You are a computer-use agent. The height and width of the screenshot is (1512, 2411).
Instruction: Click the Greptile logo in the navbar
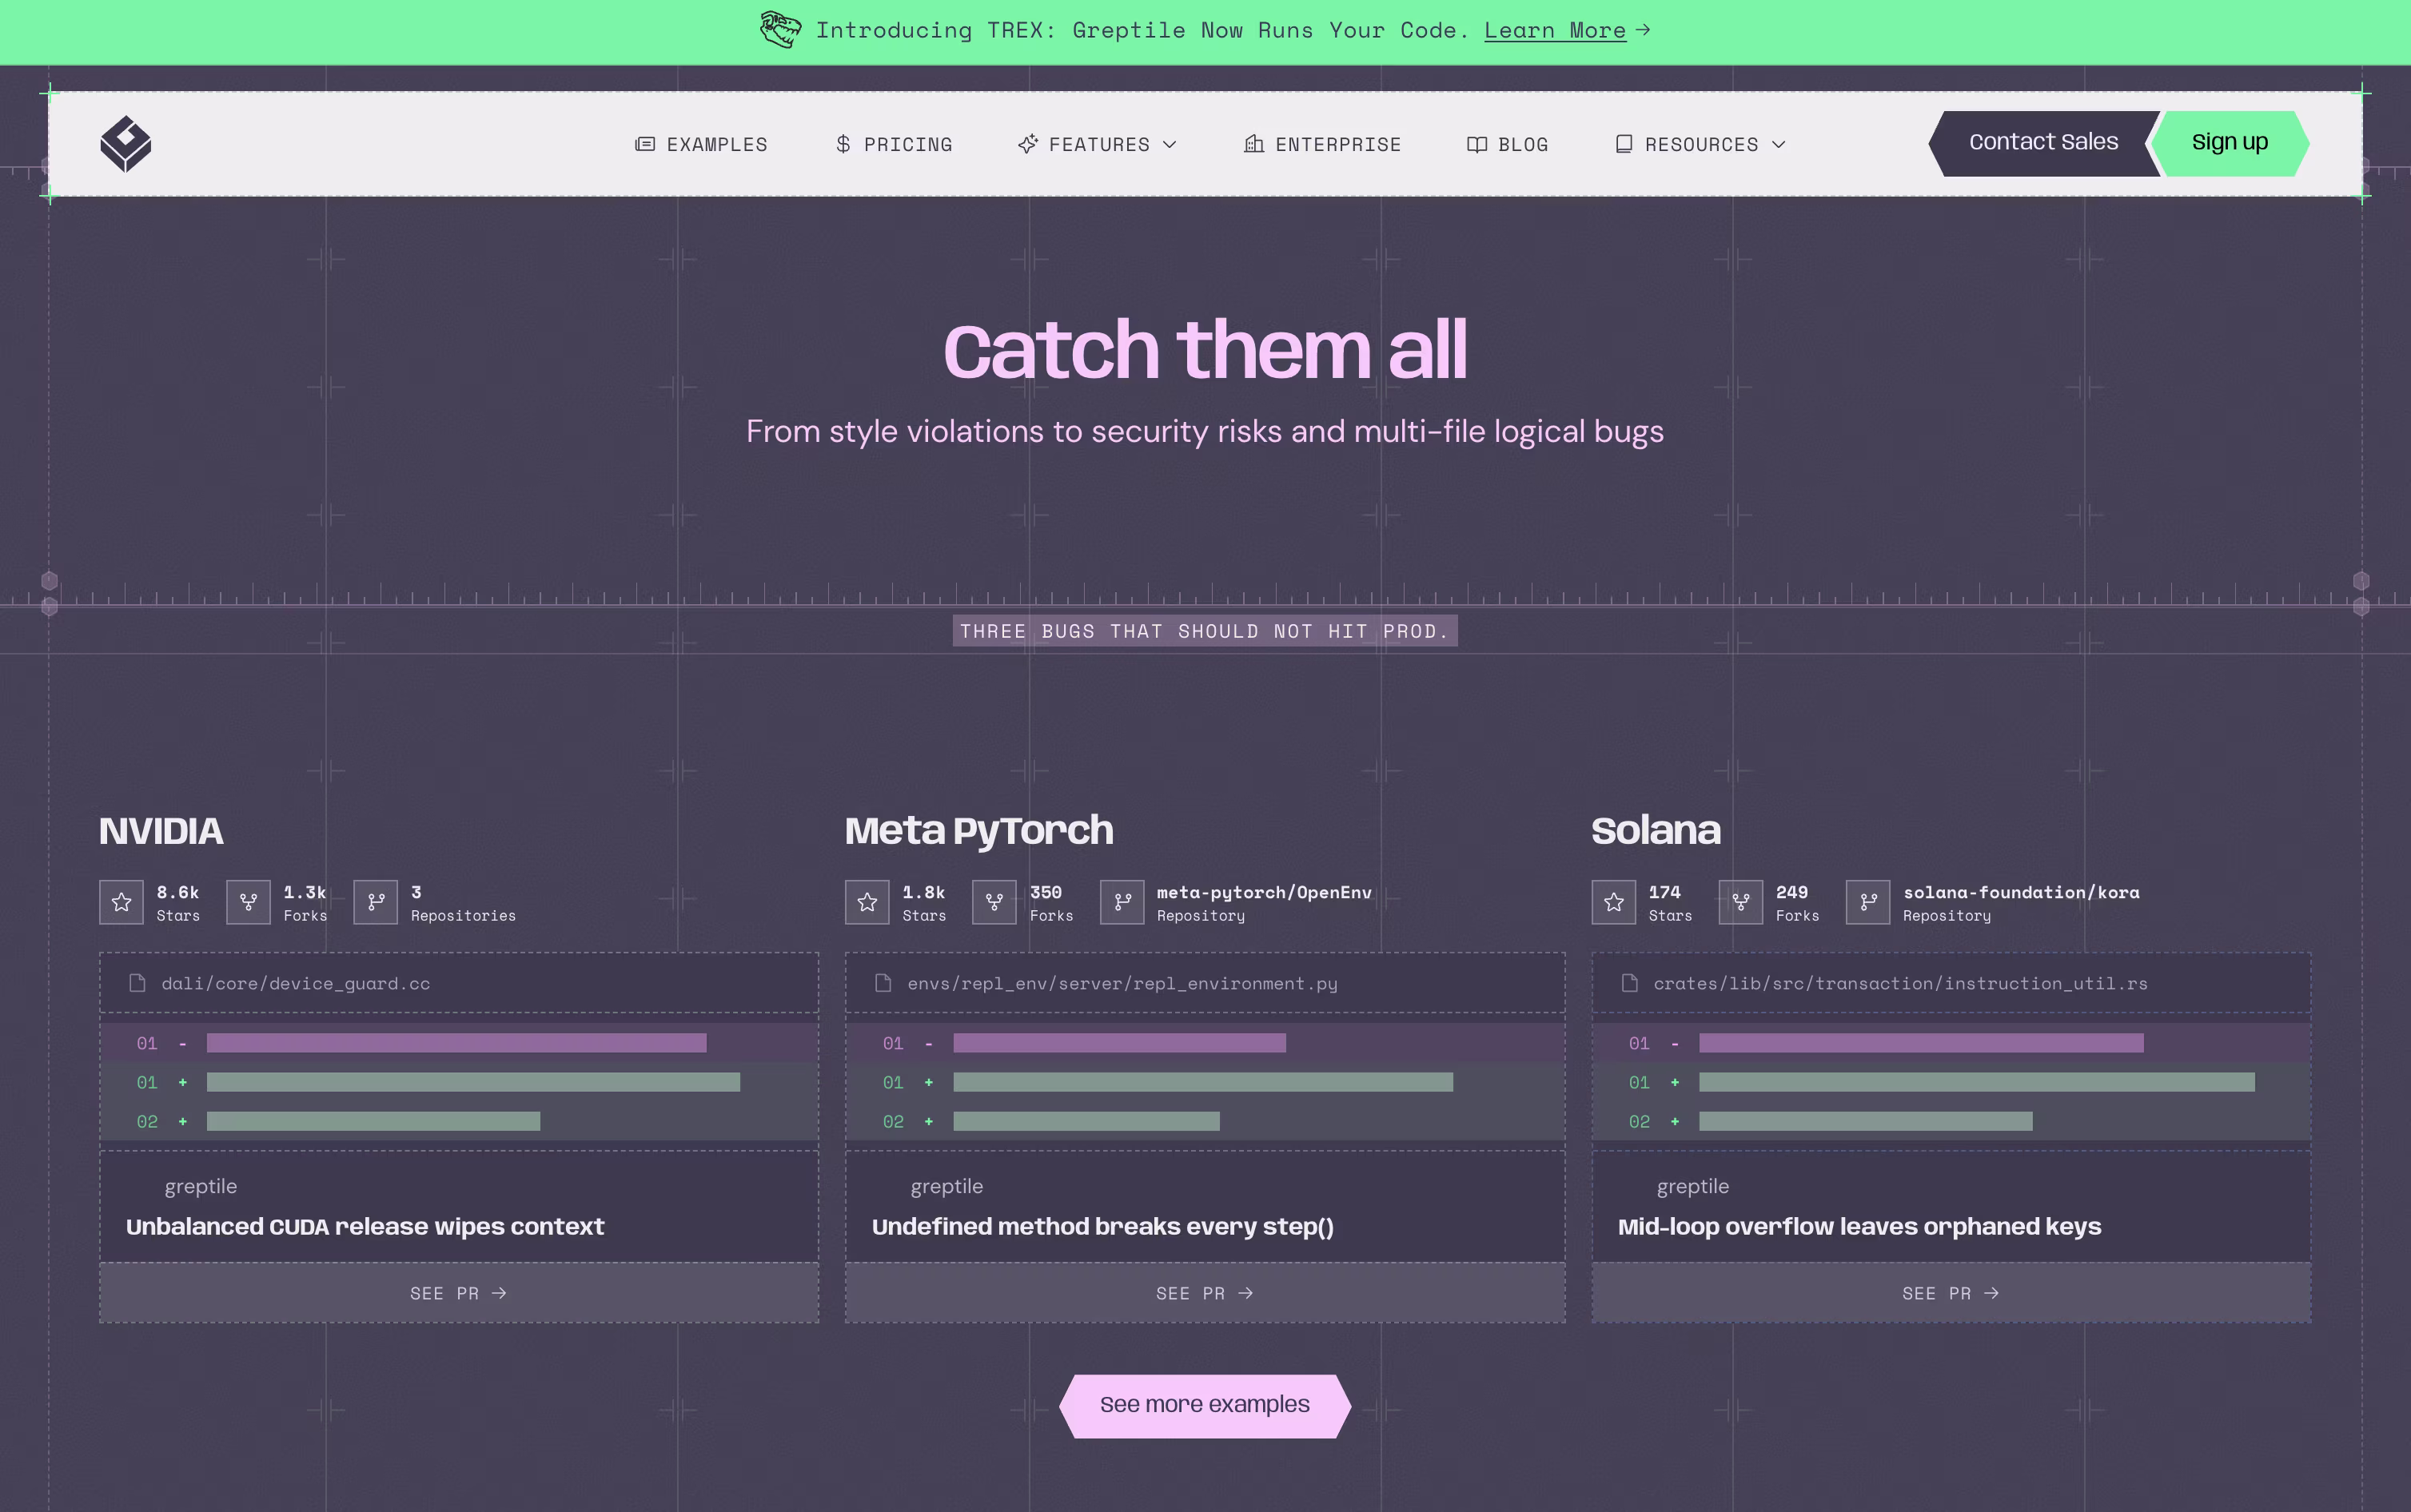[x=126, y=144]
